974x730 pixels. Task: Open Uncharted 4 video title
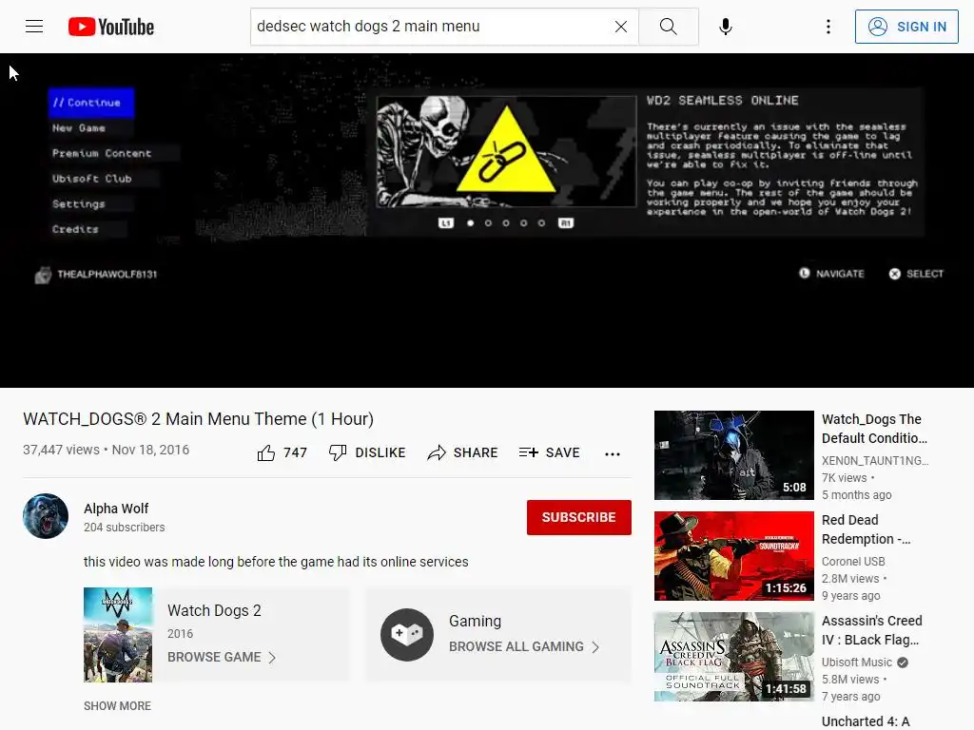[866, 721]
